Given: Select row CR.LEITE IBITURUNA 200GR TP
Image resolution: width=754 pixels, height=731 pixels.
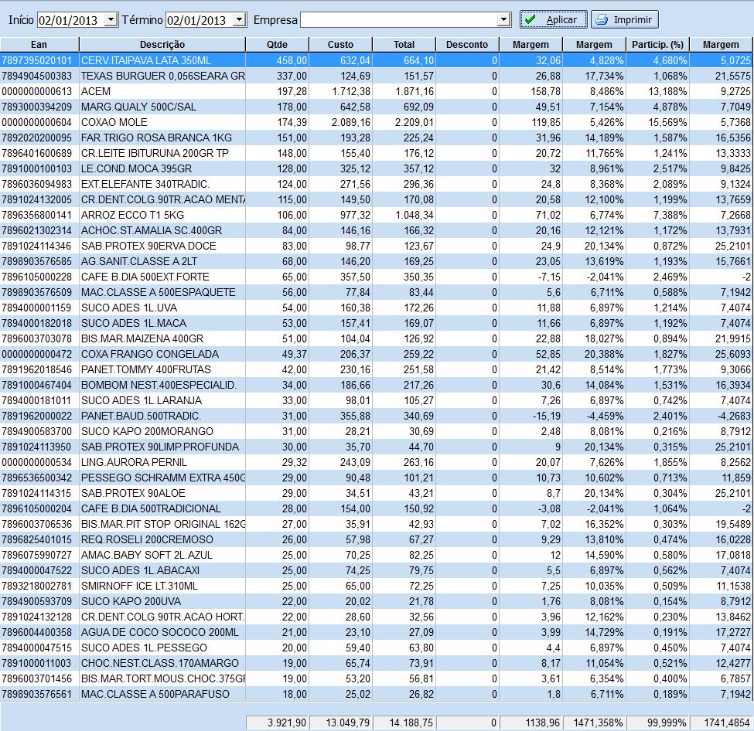Looking at the screenshot, I should click(x=376, y=153).
